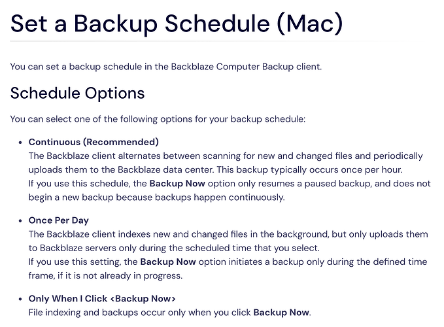444x327 pixels.
Task: Click bold 'Backup Now' in the Once Per Day description
Action: pyautogui.click(x=168, y=262)
